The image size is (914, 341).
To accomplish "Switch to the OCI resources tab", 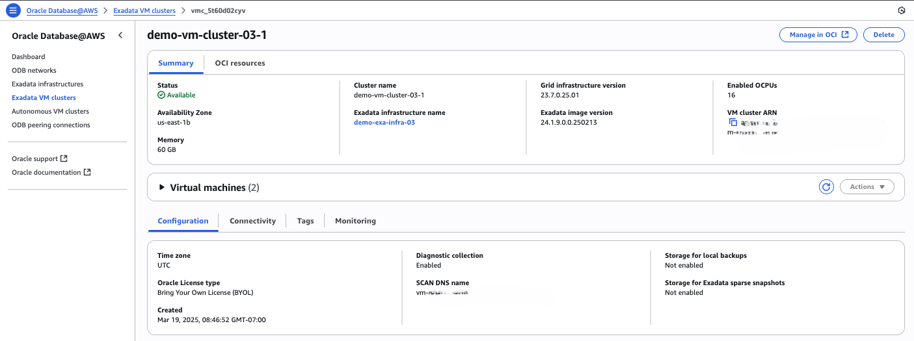I will pyautogui.click(x=239, y=63).
